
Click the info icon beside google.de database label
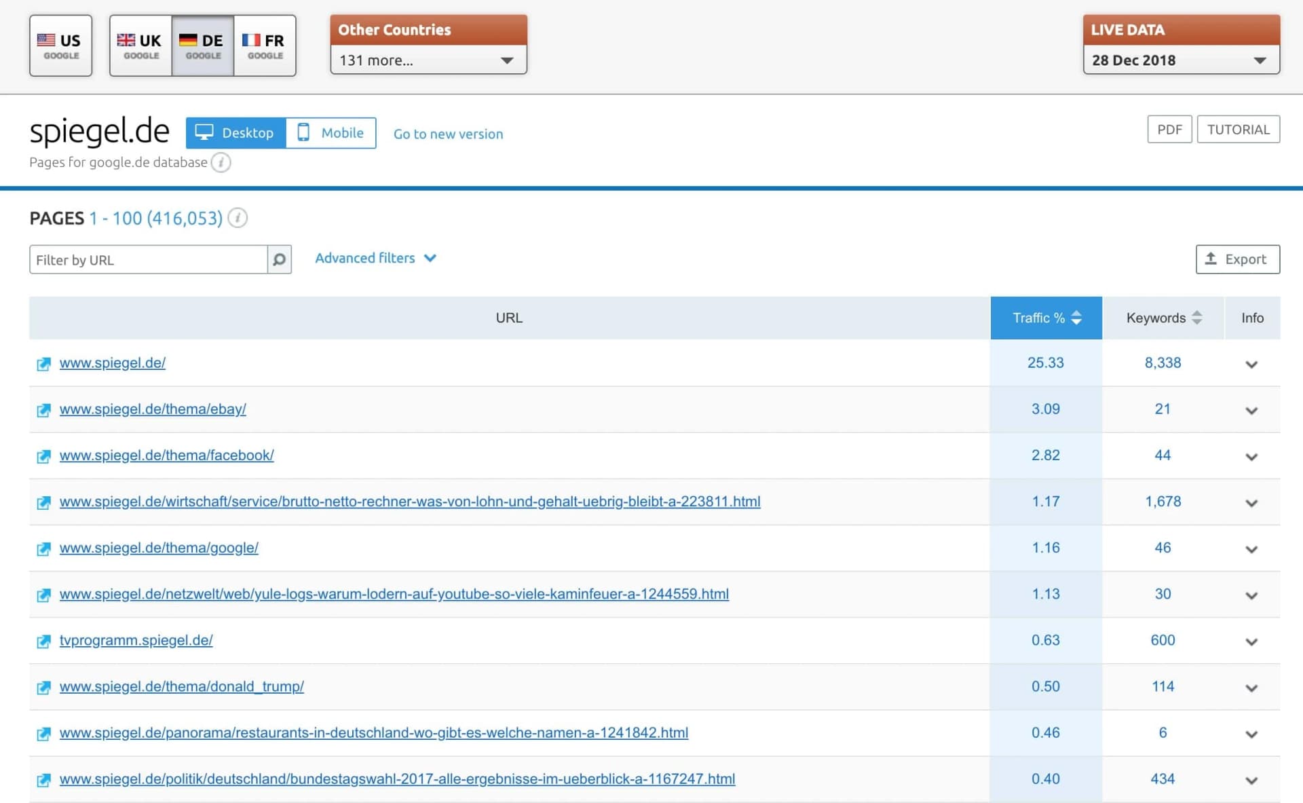pos(221,162)
